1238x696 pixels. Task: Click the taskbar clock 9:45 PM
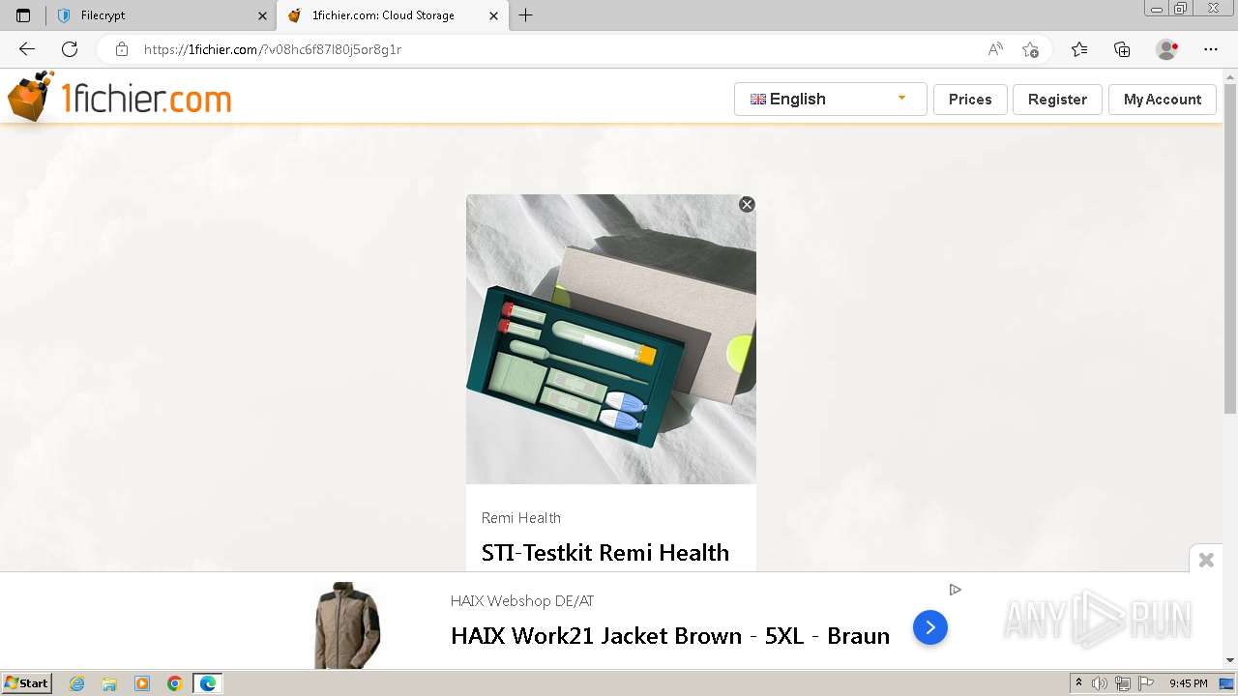1188,683
